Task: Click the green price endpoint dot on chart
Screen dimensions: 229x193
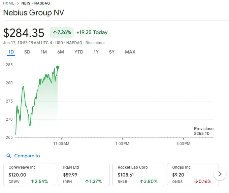Action: click(x=58, y=67)
